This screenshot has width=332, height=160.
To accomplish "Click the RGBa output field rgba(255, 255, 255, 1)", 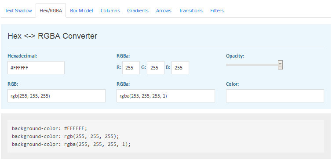I will tap(166, 96).
